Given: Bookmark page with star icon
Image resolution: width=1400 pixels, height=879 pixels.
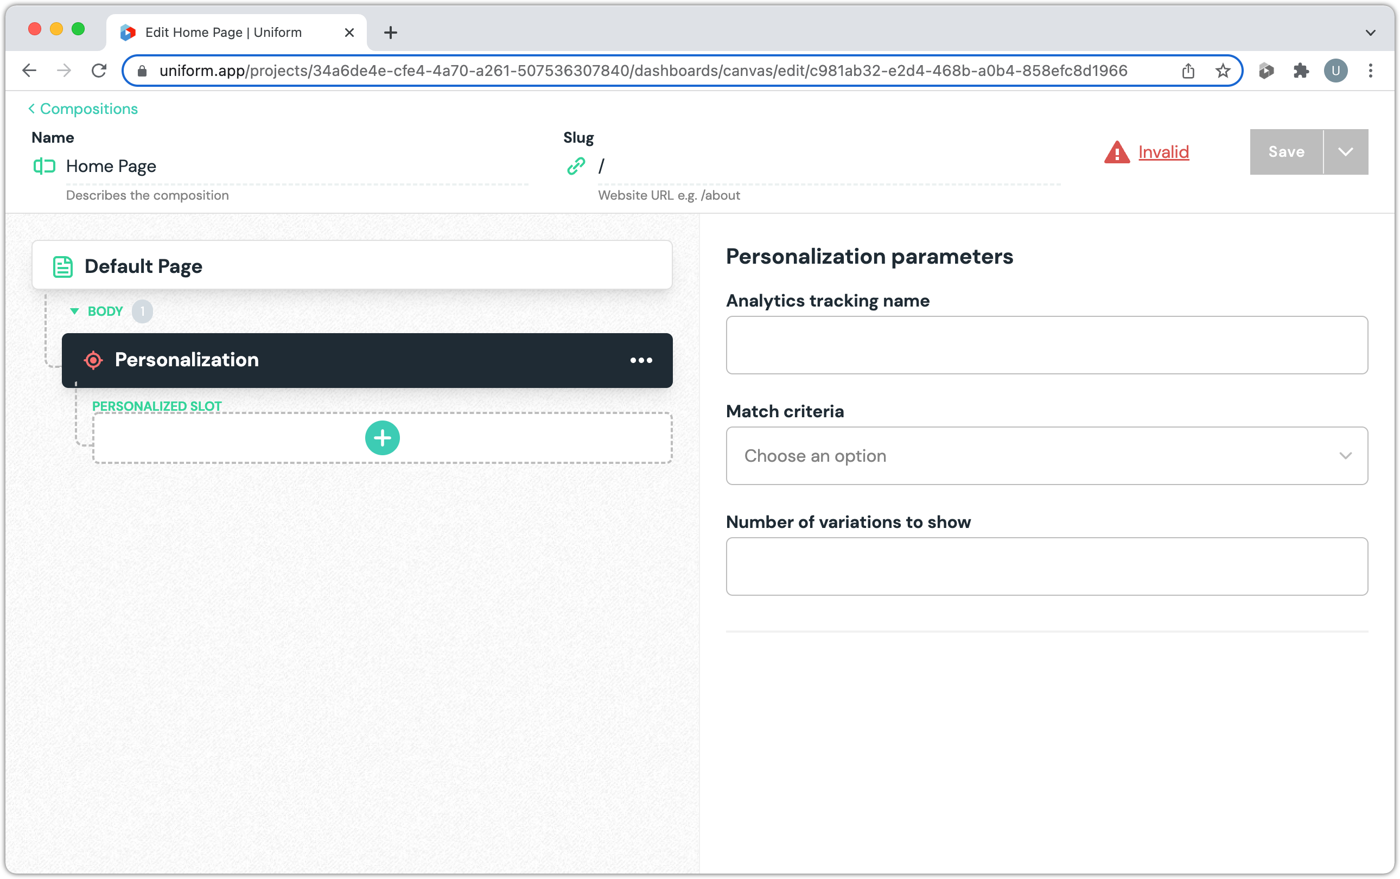Looking at the screenshot, I should tap(1223, 71).
